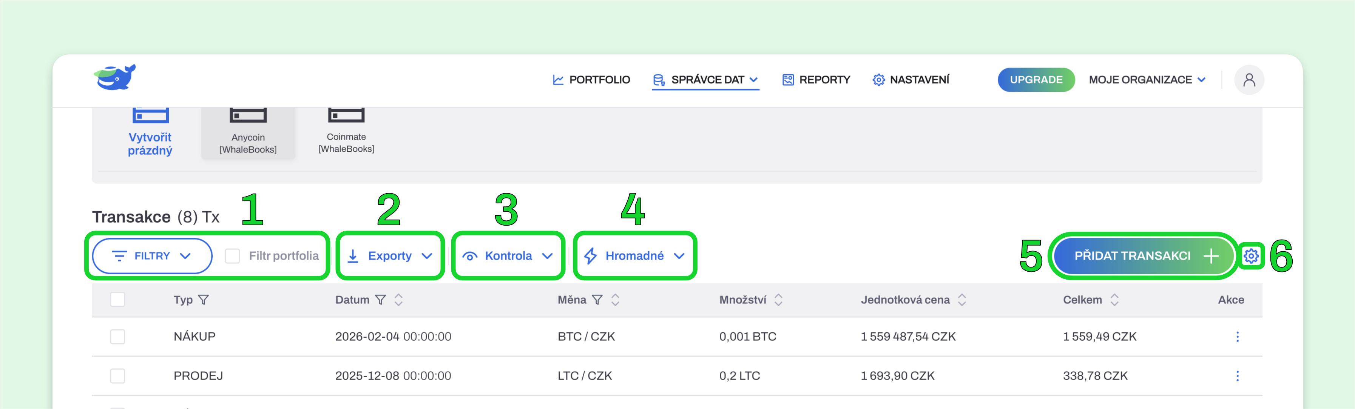Viewport: 1355px width, 409px height.
Task: Expand the MOJE ORGANIZACE dropdown
Action: (x=1147, y=80)
